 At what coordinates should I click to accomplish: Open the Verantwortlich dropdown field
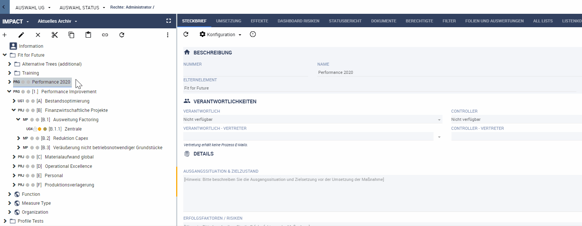click(313, 120)
